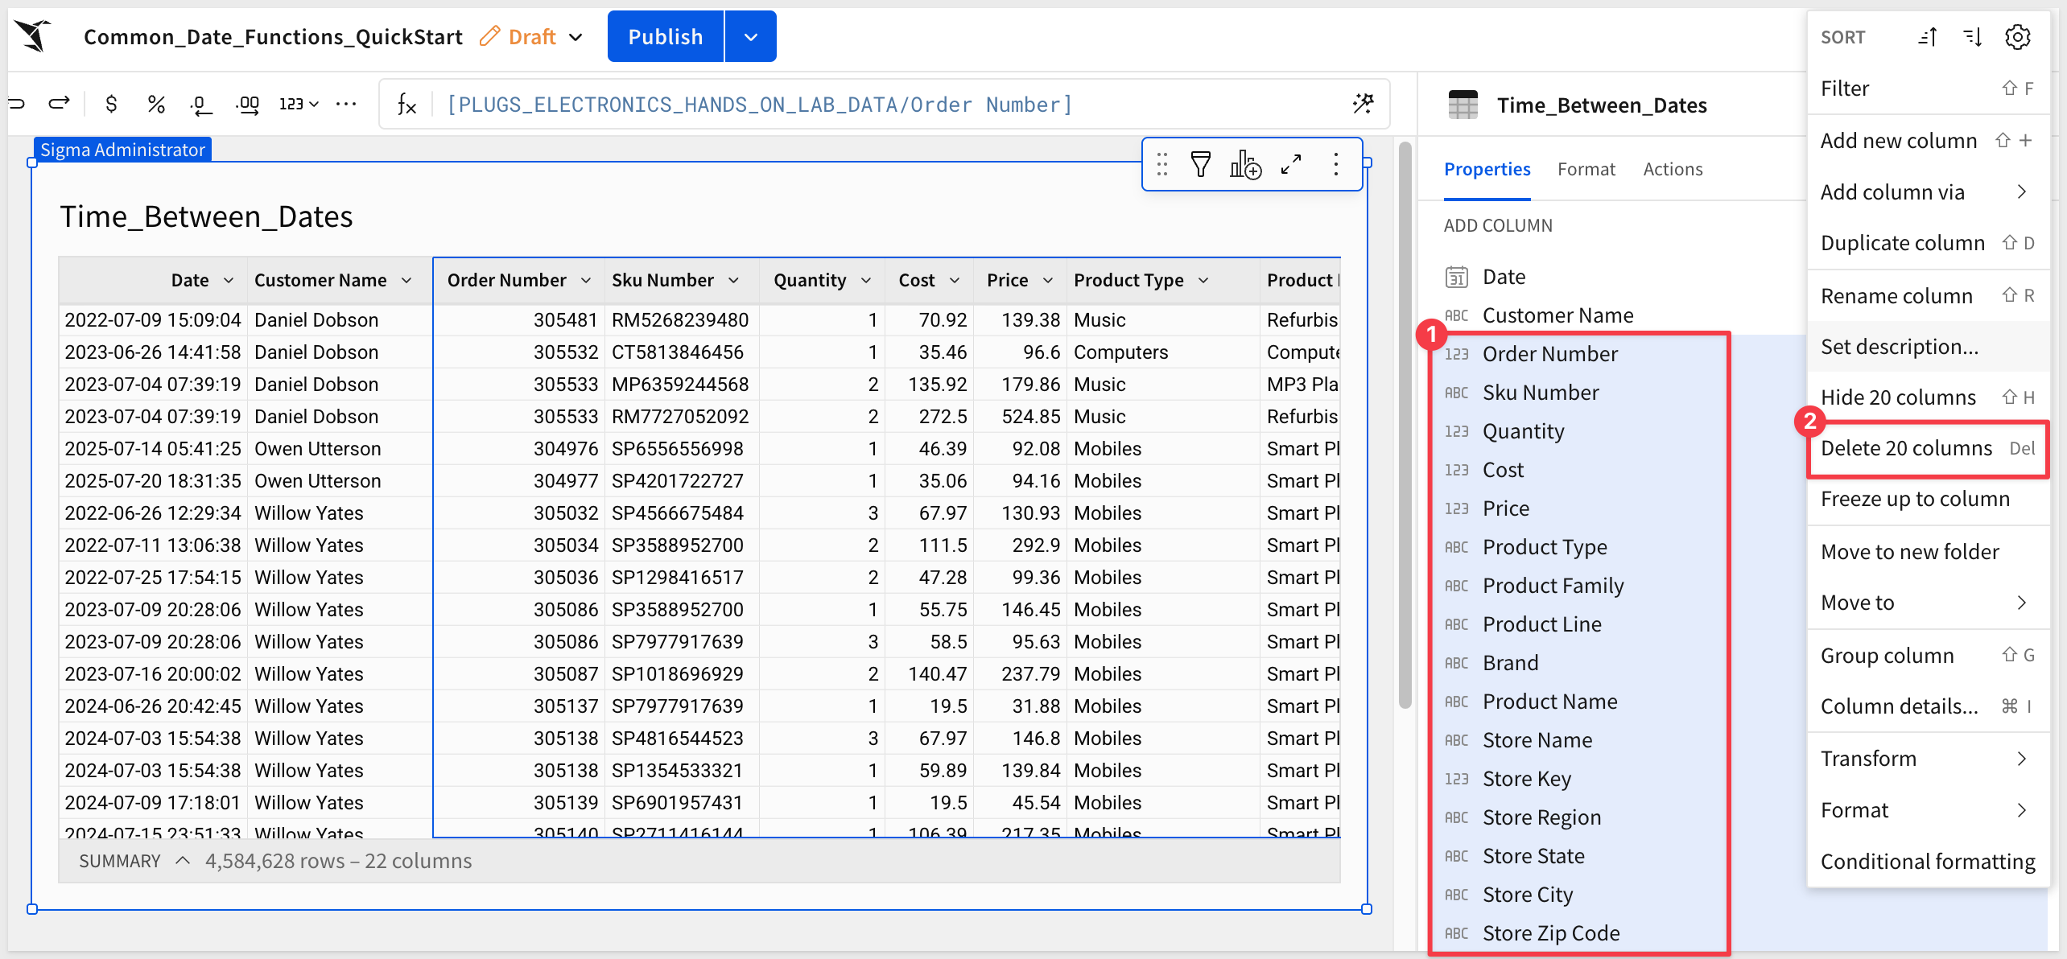This screenshot has height=959, width=2067.
Task: Choose Hide 20 columns from menu
Action: [x=1898, y=397]
